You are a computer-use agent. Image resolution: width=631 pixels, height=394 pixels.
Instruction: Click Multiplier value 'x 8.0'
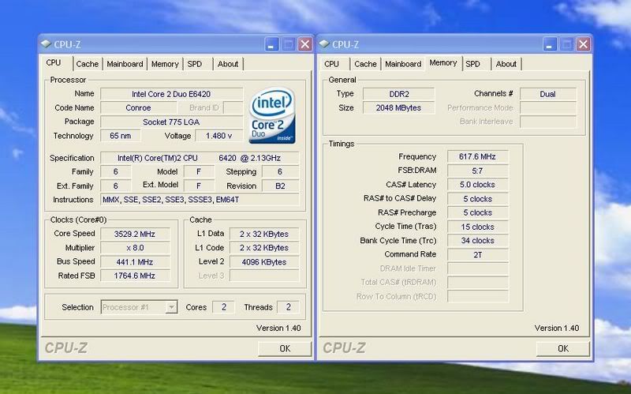tap(135, 248)
